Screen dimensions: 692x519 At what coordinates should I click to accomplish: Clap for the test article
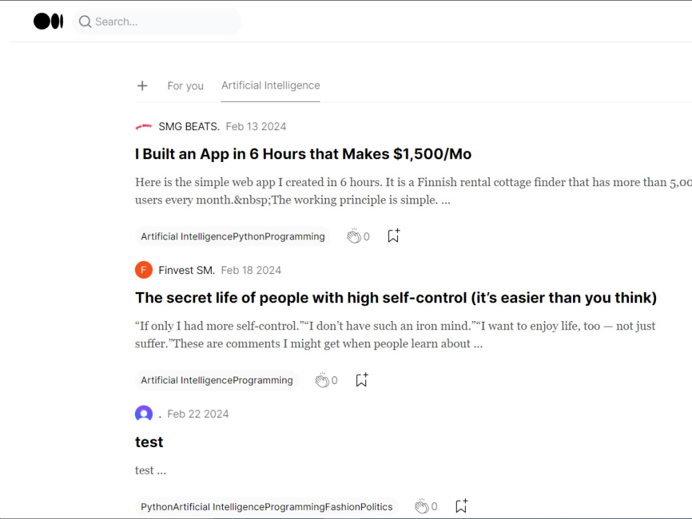(422, 506)
